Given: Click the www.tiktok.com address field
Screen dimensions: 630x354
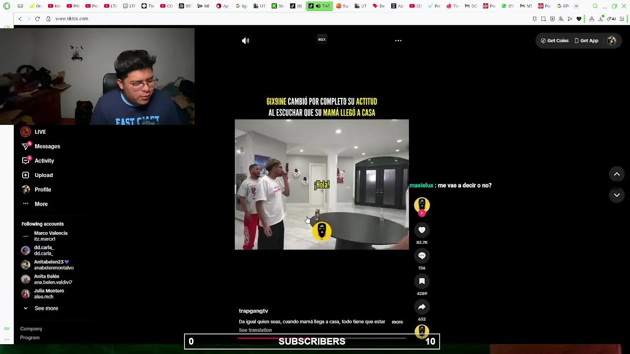Looking at the screenshot, I should point(72,19).
